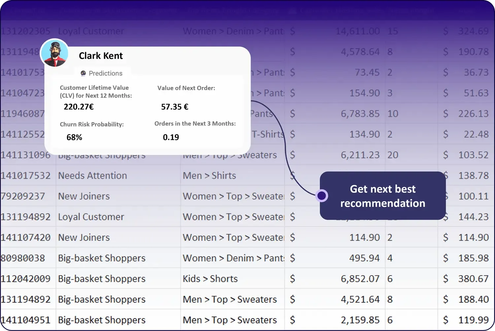Screen dimensions: 495x331
Task: Click the Churn Risk Probability label
Action: pyautogui.click(x=92, y=124)
